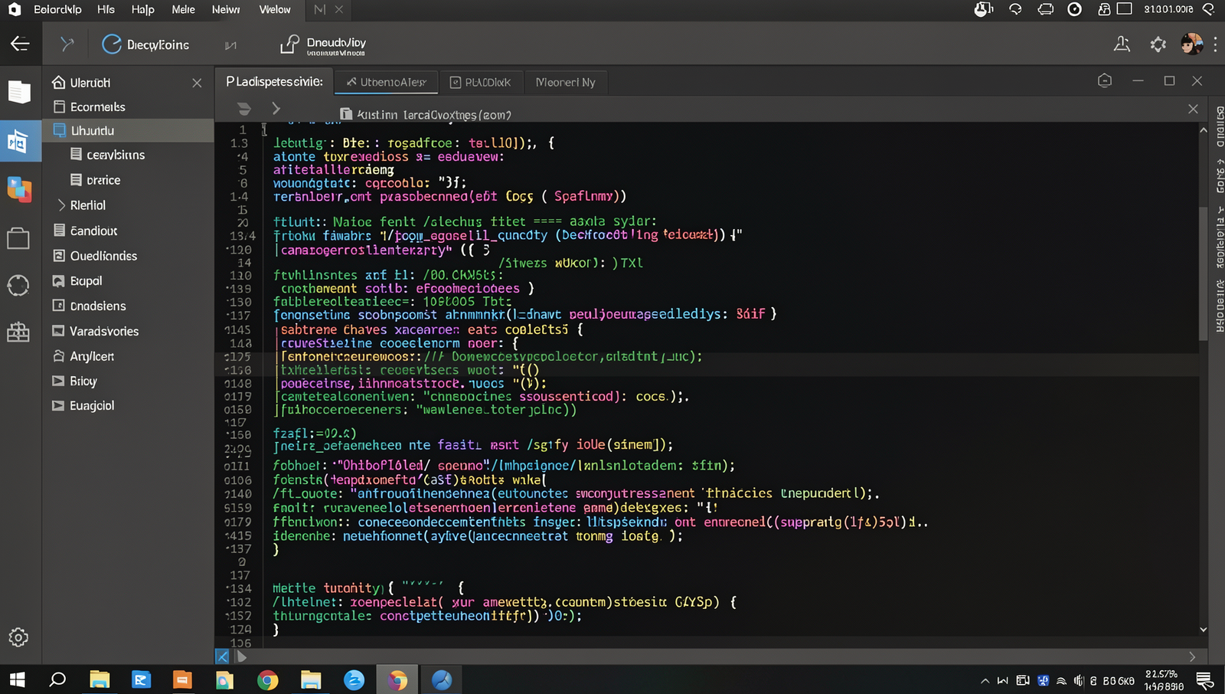This screenshot has height=694, width=1225.
Task: Click the hexagon icon above the editor
Action: pos(1104,80)
